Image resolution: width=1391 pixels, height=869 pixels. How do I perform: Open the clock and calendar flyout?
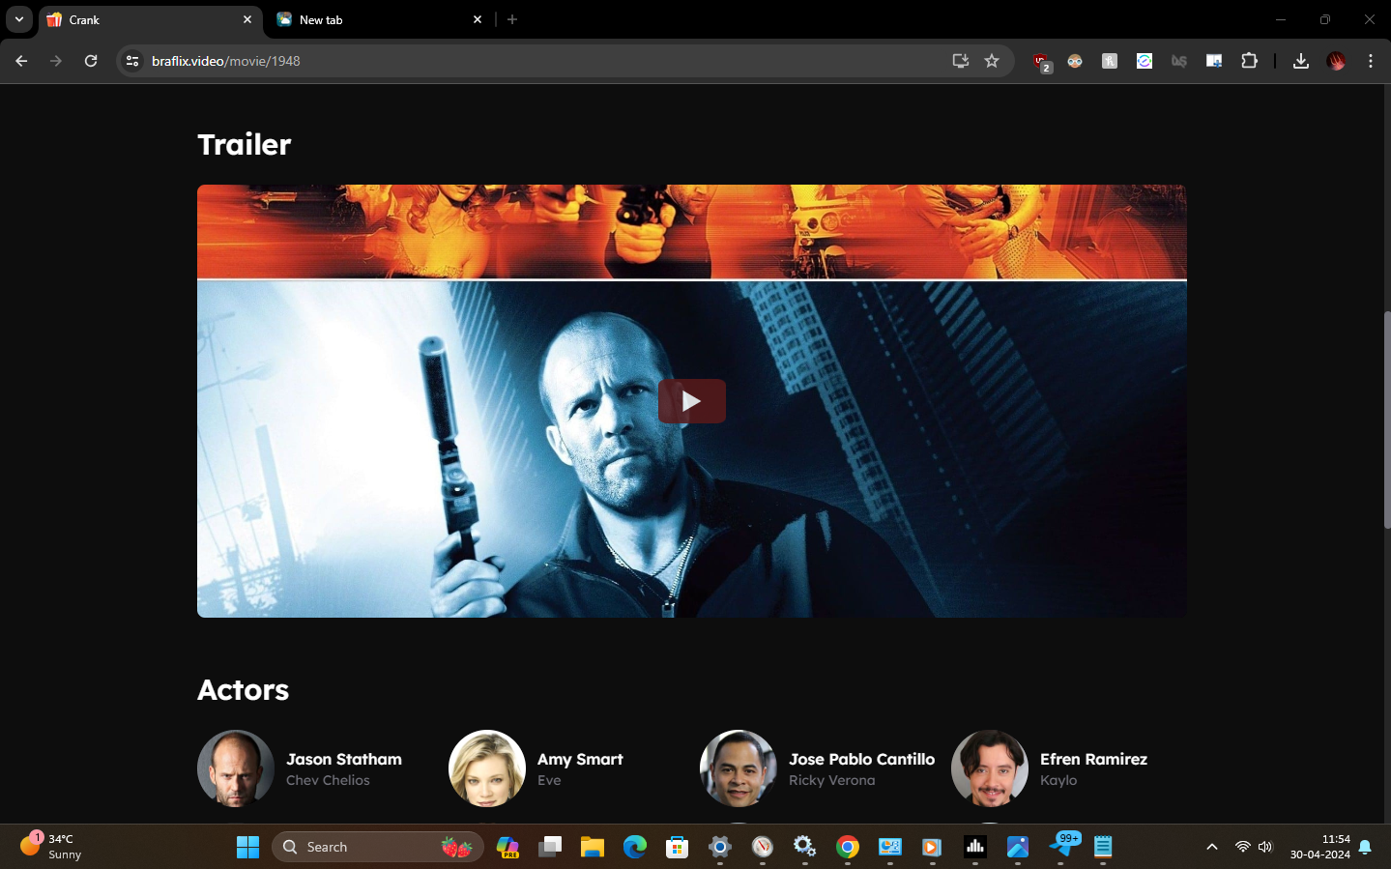coord(1320,847)
